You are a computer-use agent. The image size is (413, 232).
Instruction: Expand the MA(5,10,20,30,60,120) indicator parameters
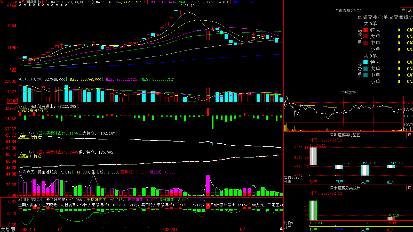[72, 2]
